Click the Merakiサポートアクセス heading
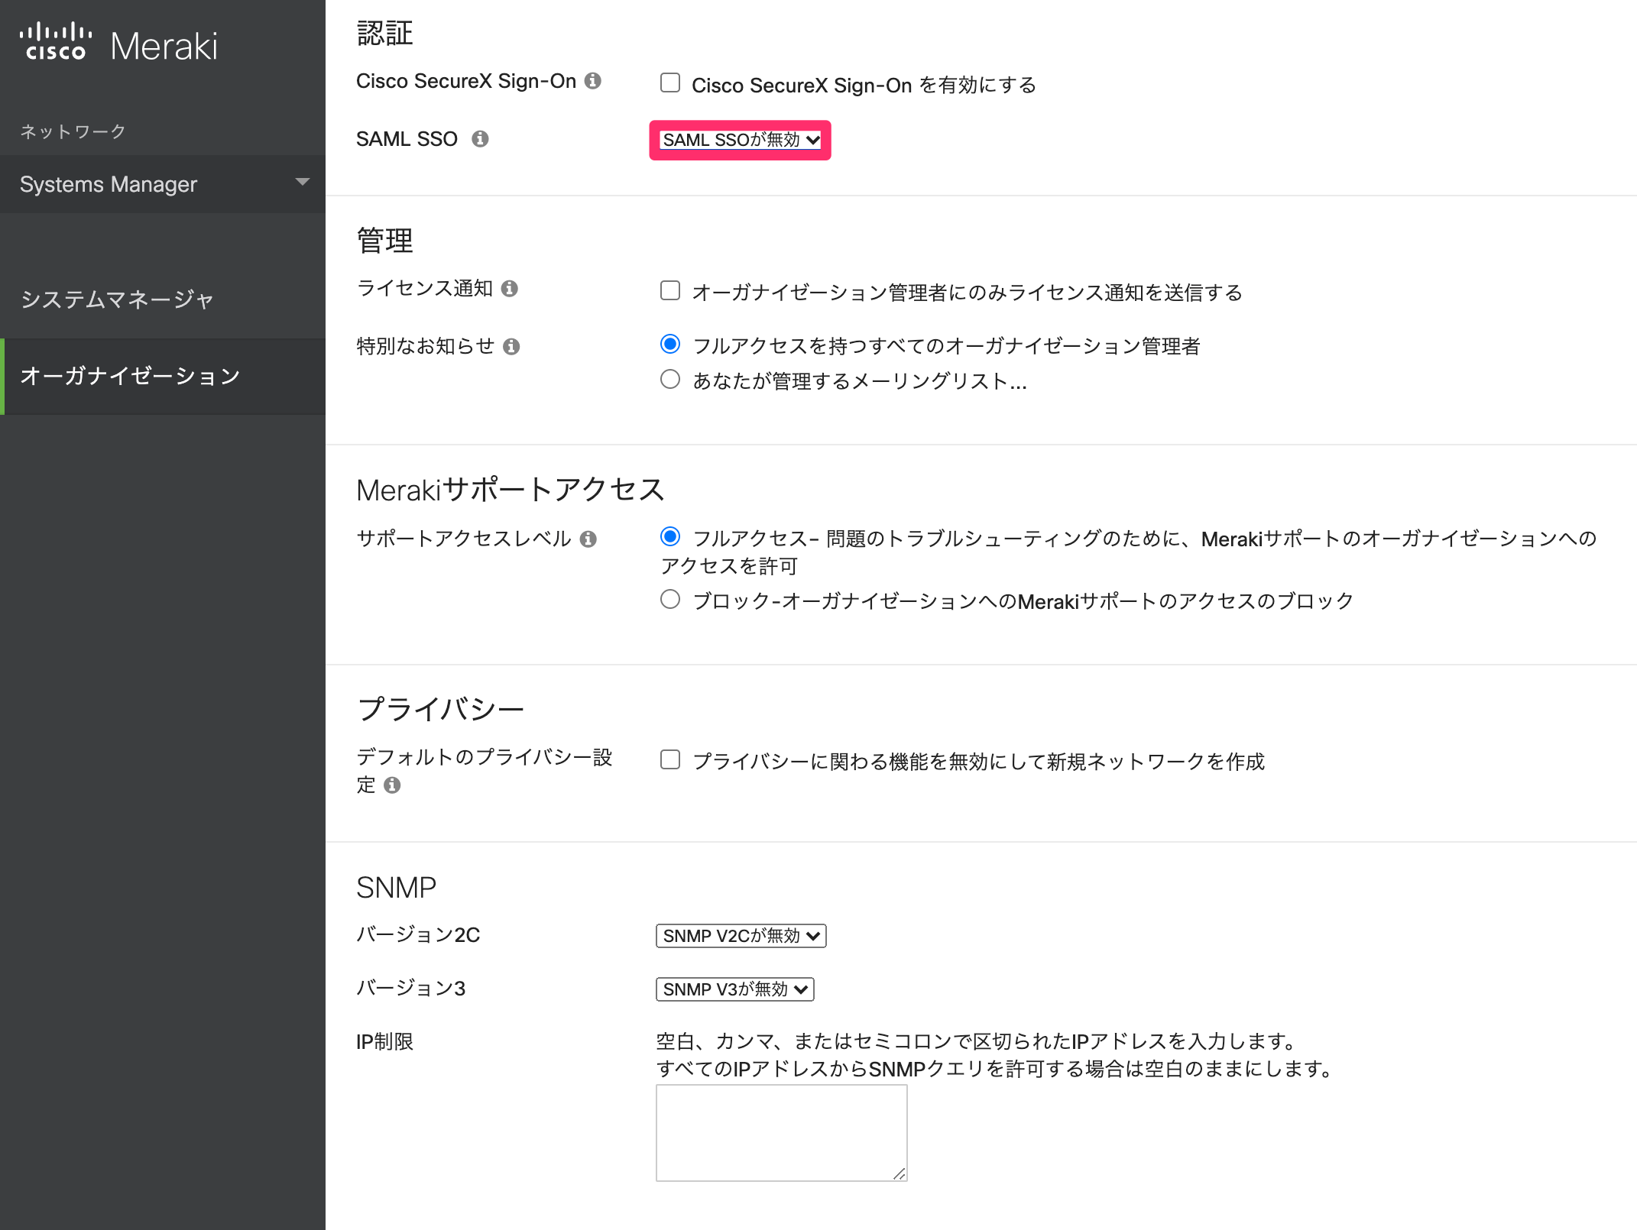This screenshot has width=1637, height=1230. (x=511, y=490)
